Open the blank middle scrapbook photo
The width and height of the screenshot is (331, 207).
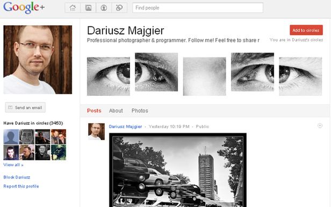[204, 76]
